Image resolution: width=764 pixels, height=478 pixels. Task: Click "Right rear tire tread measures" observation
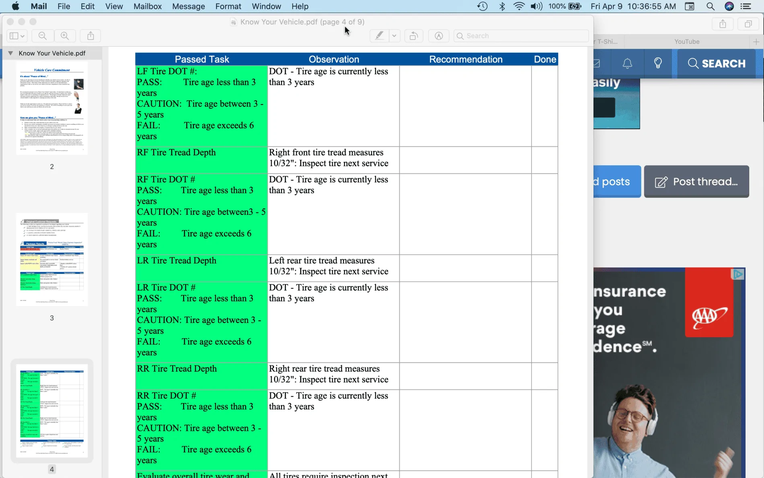(324, 369)
